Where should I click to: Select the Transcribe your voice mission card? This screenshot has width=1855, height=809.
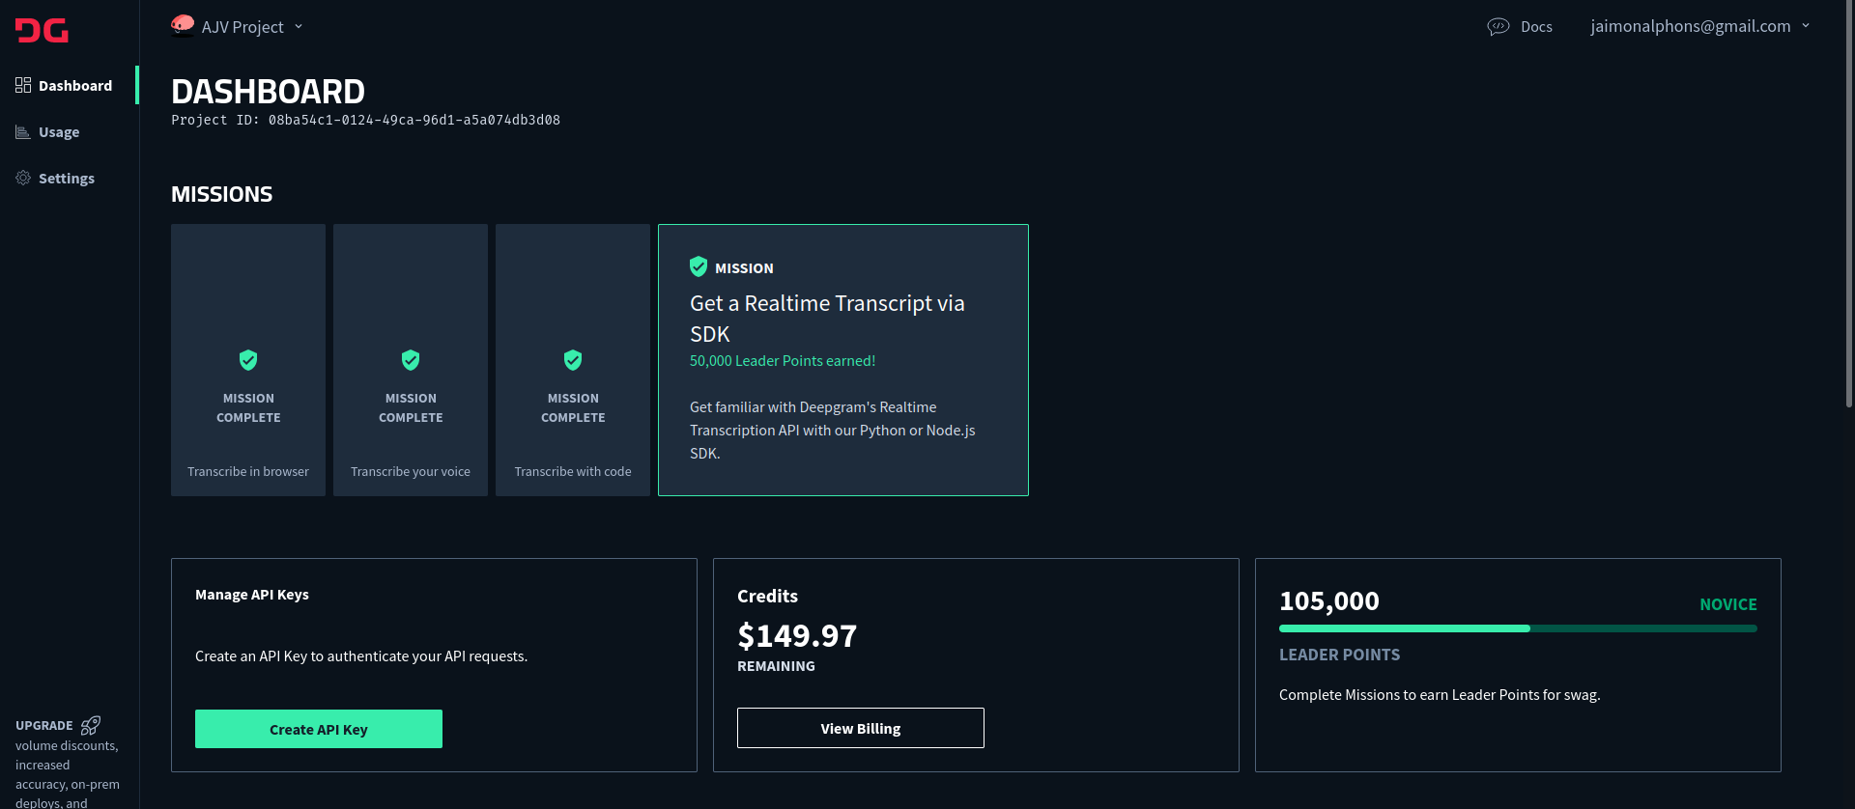pos(411,360)
